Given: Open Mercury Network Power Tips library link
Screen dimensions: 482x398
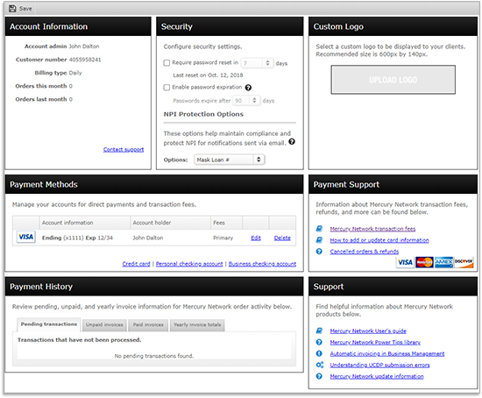Looking at the screenshot, I should tap(375, 342).
